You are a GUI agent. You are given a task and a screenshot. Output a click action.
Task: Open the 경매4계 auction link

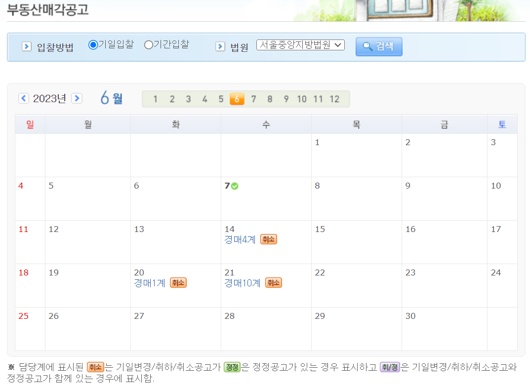coord(240,239)
